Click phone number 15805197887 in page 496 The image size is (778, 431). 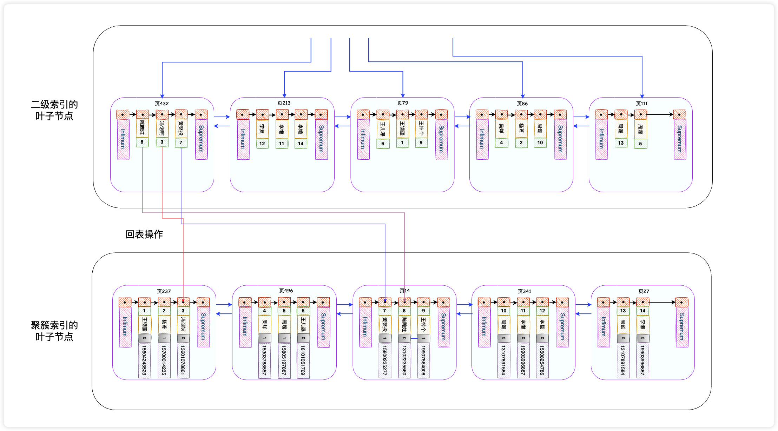(284, 360)
